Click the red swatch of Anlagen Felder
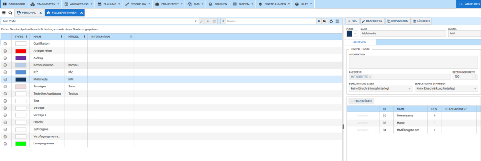481x161 pixels. click(21, 50)
